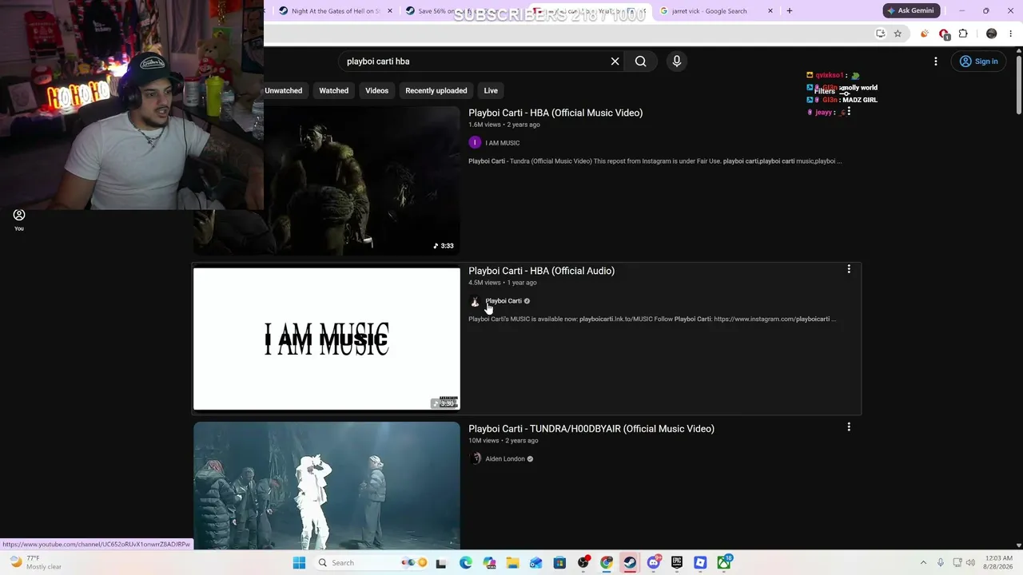Open the Windows Start menu
The image size is (1023, 575).
[299, 563]
